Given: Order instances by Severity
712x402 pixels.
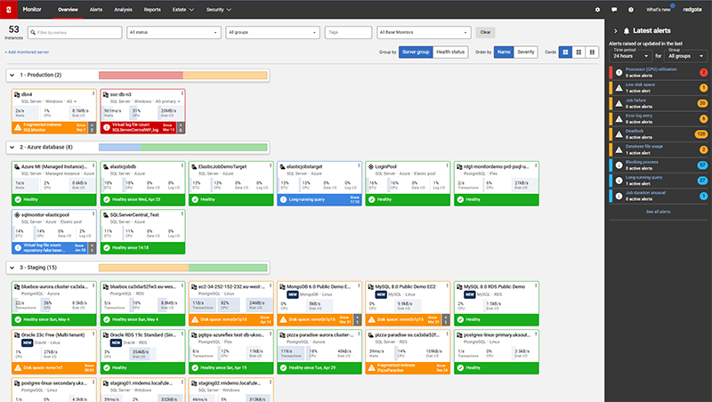Looking at the screenshot, I should click(x=526, y=52).
